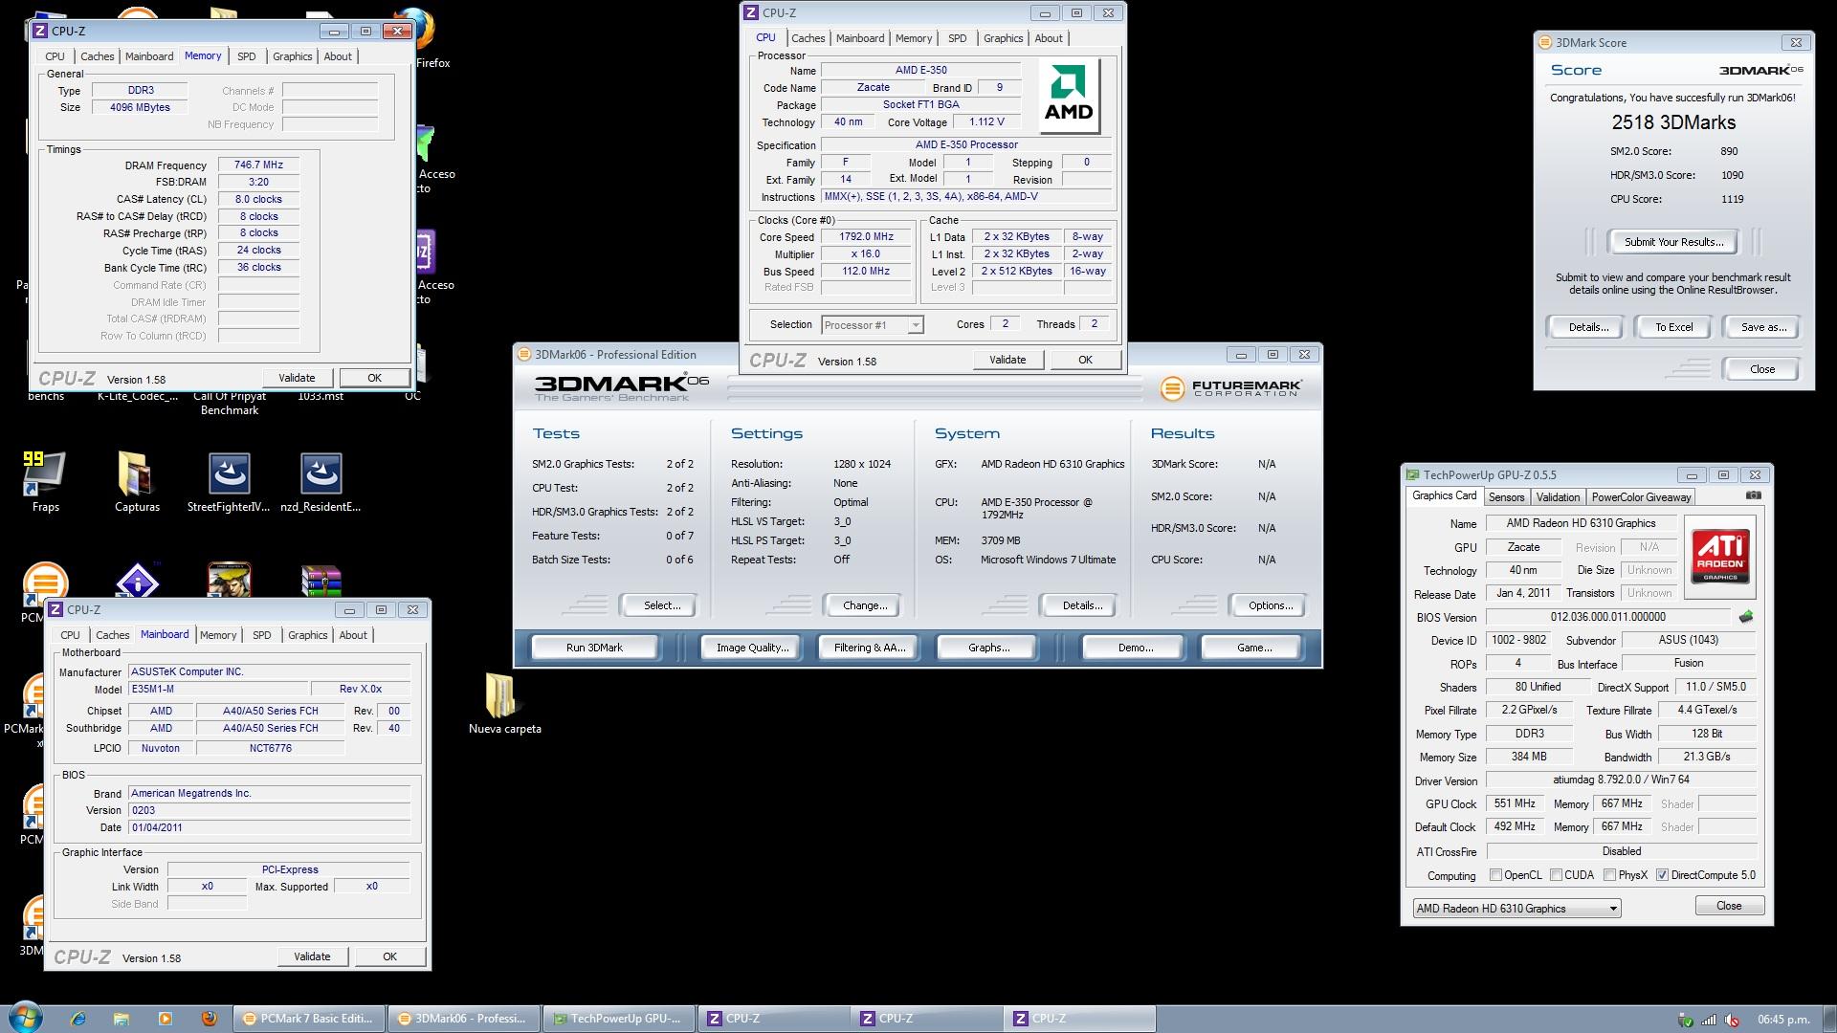
Task: Open the nzd_ResidentE desktop icon
Action: [x=321, y=481]
